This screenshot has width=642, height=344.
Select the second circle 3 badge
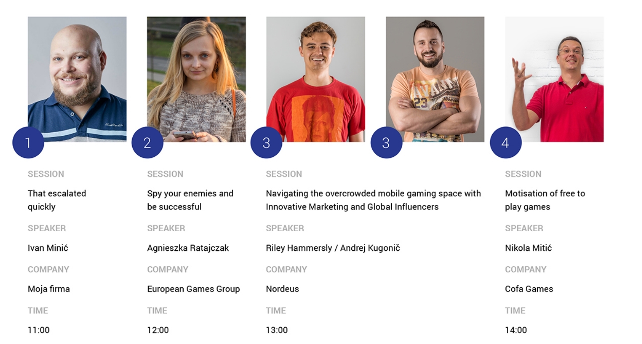[386, 143]
